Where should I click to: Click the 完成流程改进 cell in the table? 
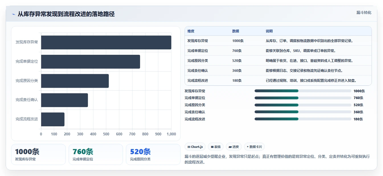pos(198,81)
